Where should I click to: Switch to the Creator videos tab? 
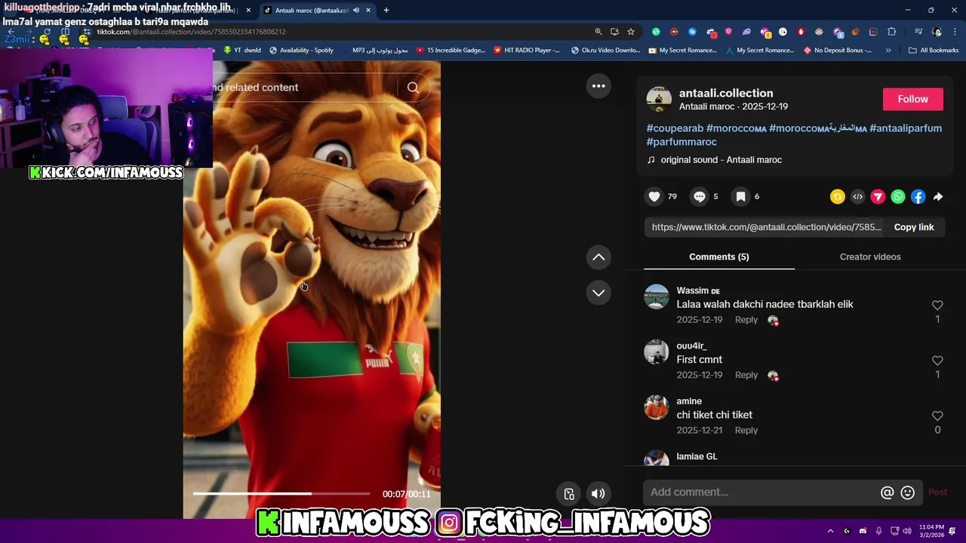tap(870, 257)
